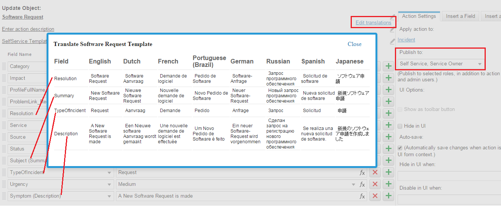Click the Edit translations link
Screen dimensions: 501x206
[x=373, y=23]
